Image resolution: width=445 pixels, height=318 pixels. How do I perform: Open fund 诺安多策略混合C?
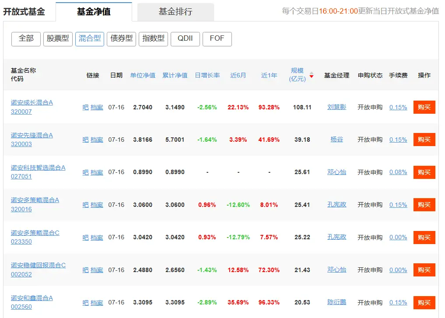(35, 233)
